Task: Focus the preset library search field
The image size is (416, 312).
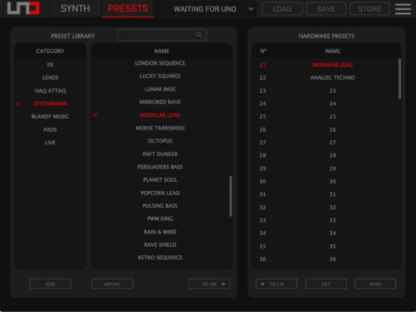Action: pyautogui.click(x=162, y=35)
